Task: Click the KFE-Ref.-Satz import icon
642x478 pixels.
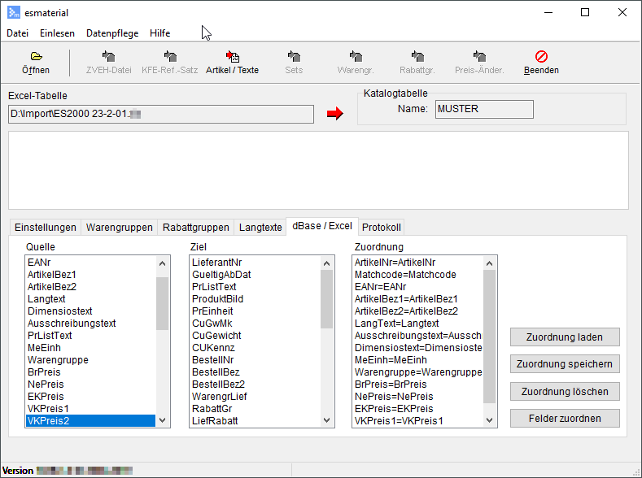Action: point(169,57)
